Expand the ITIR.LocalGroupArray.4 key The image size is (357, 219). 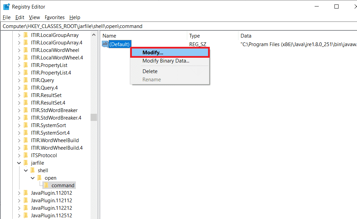tap(19, 43)
